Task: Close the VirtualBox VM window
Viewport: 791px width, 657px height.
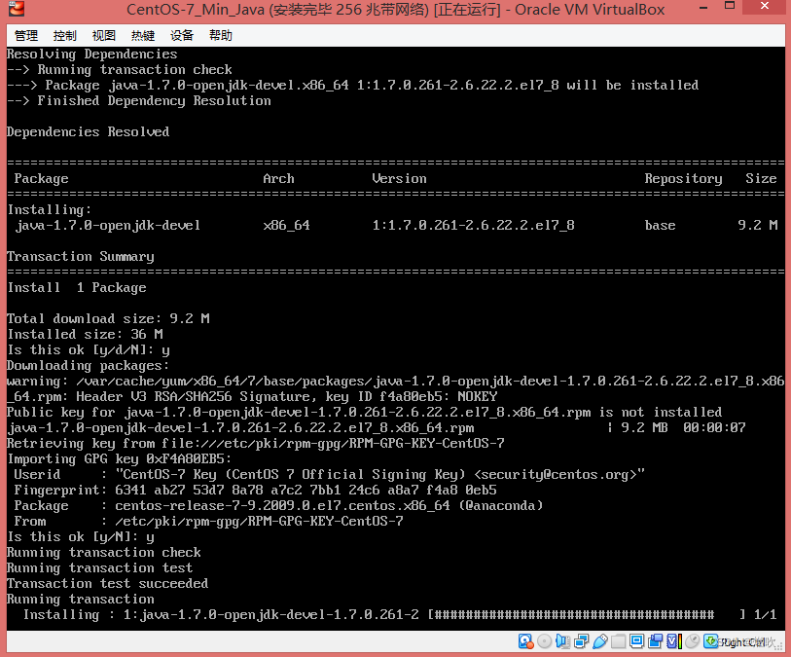Action: tap(765, 6)
